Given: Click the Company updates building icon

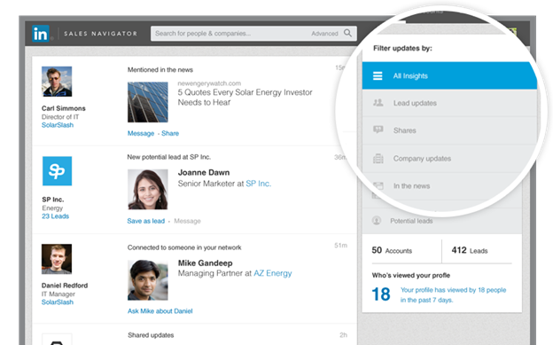Looking at the screenshot, I should pos(378,159).
